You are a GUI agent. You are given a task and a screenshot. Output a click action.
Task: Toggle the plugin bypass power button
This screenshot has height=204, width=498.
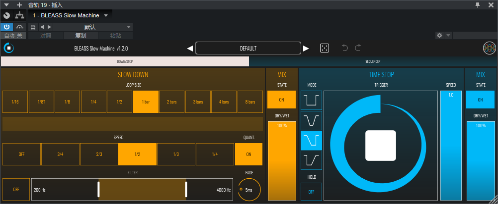(7, 27)
